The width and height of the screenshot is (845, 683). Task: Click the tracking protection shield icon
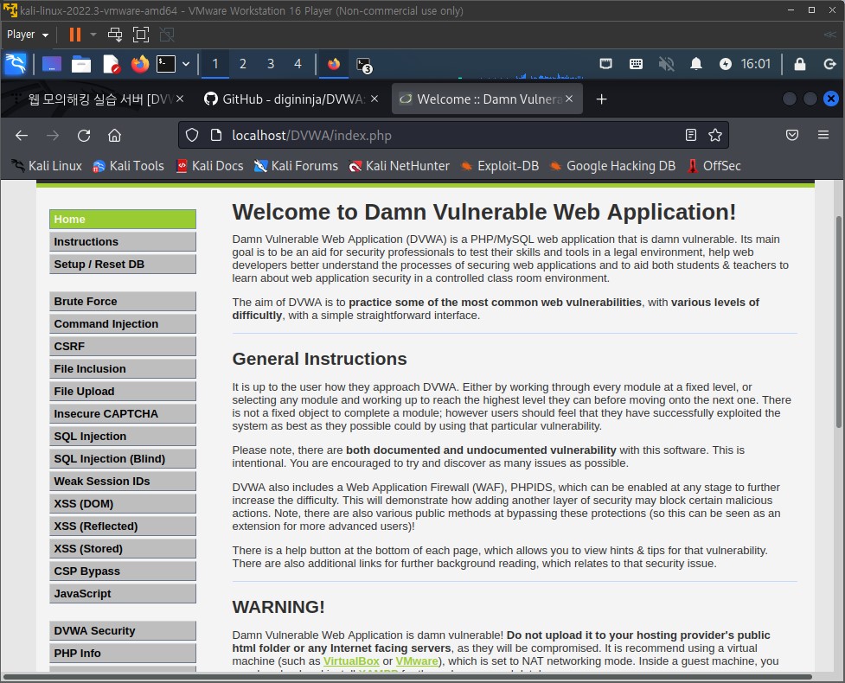(192, 135)
